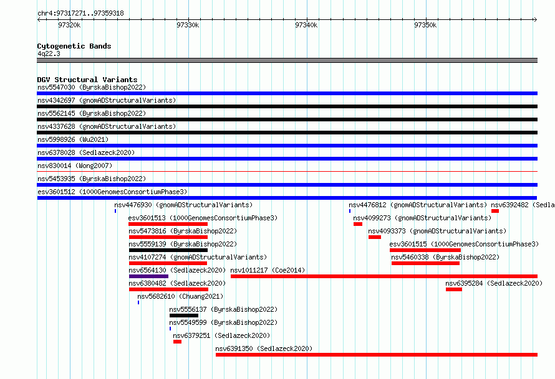This screenshot has height=379, width=555.
Task: Click the 97340k ruler tick label
Action: (306, 25)
